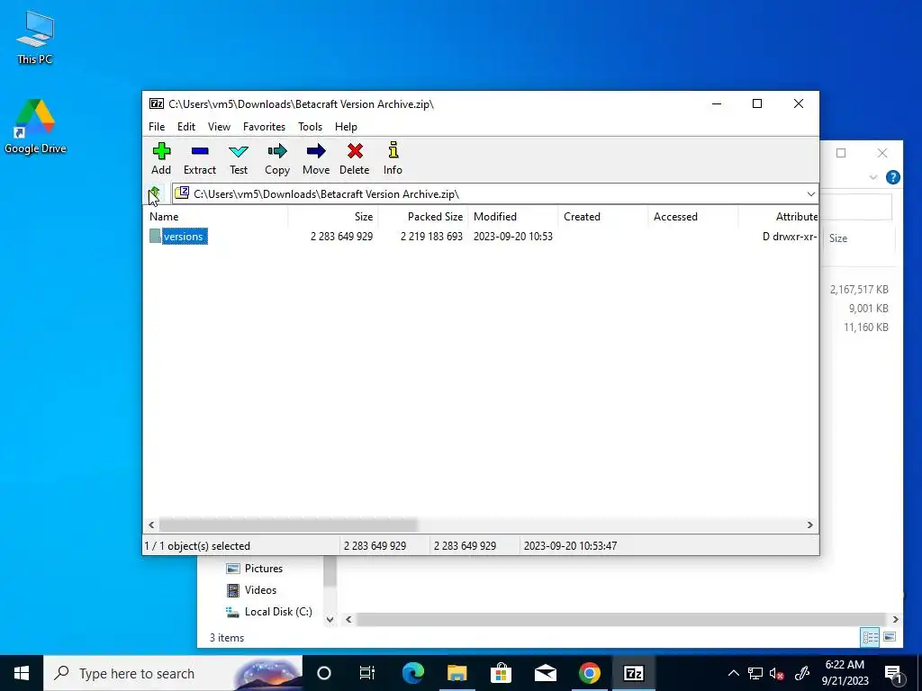Sort by the Created column header
This screenshot has width=922, height=691.
coord(602,217)
